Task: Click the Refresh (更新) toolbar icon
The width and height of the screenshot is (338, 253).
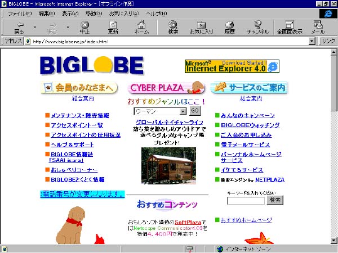Action: click(x=113, y=28)
